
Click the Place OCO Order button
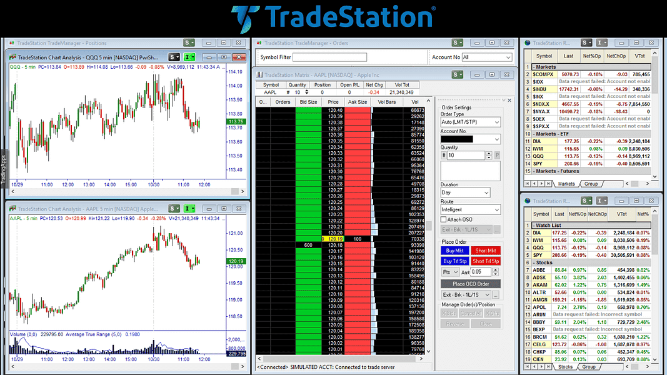pyautogui.click(x=471, y=284)
